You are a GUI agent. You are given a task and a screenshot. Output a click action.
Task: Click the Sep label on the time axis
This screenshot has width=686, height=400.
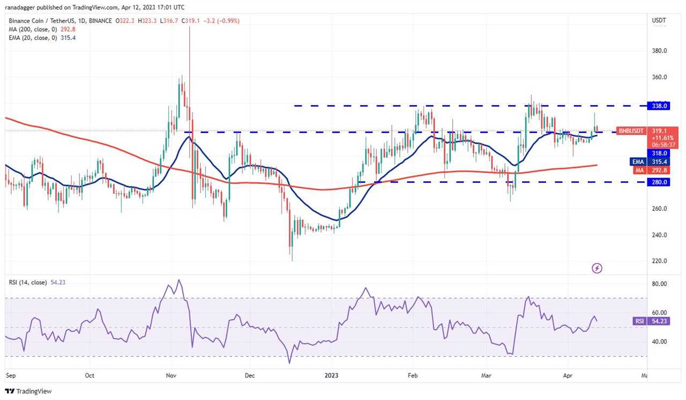tap(11, 376)
